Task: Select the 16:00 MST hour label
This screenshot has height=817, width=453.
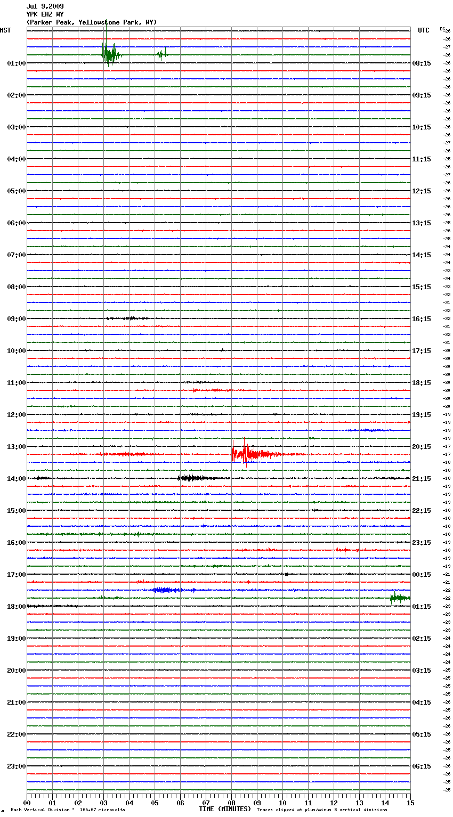Action: tap(16, 543)
